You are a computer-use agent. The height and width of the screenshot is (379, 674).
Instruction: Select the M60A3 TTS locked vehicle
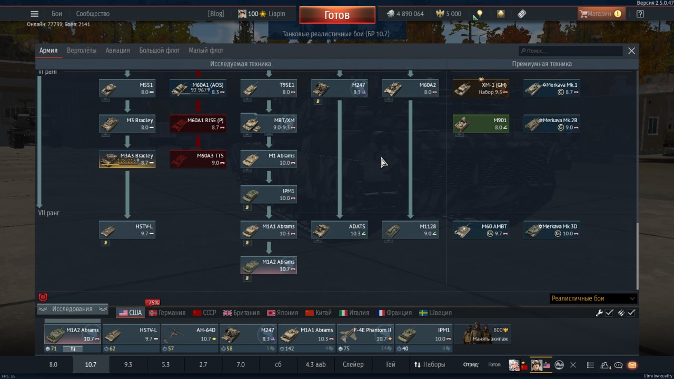coord(198,159)
